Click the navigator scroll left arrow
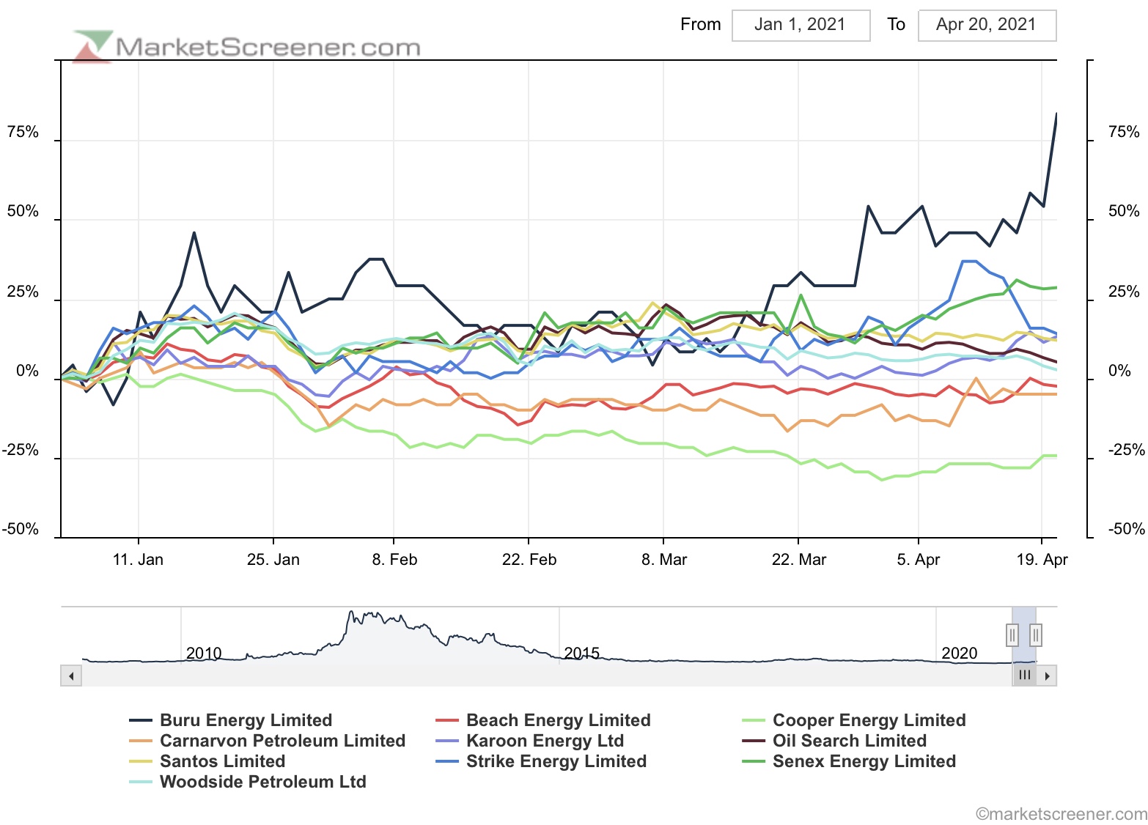This screenshot has width=1148, height=825. [x=71, y=676]
